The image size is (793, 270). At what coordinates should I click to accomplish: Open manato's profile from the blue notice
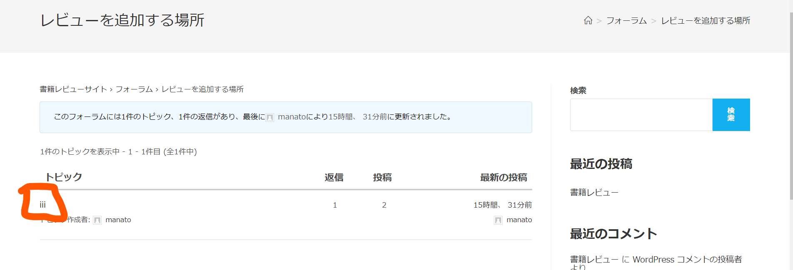point(292,117)
